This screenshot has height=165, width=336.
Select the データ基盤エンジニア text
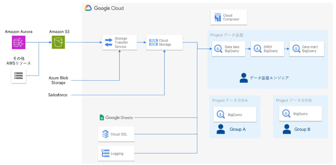tap(269, 78)
